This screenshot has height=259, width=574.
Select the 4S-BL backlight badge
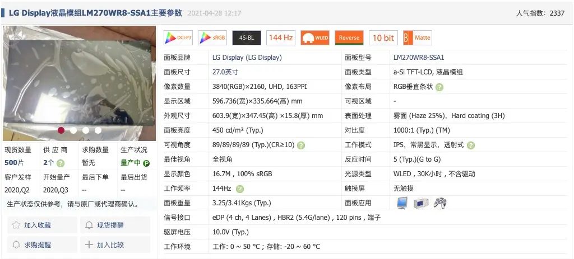click(247, 37)
